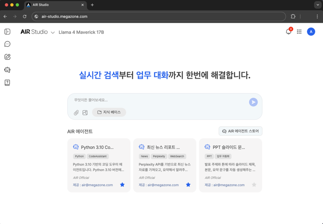Start a new chat via the compose icon

pos(7,57)
